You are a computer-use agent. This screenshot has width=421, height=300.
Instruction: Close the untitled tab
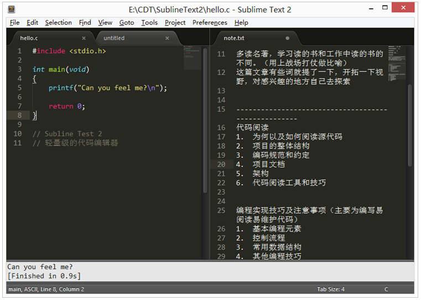click(x=167, y=38)
